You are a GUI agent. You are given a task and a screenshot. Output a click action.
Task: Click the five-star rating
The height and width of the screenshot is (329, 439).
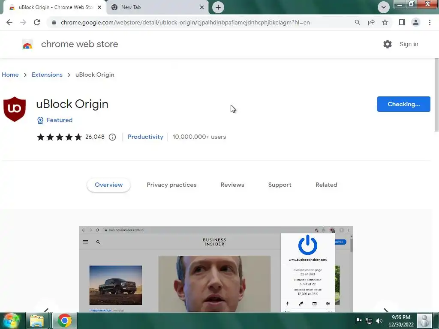coord(59,137)
